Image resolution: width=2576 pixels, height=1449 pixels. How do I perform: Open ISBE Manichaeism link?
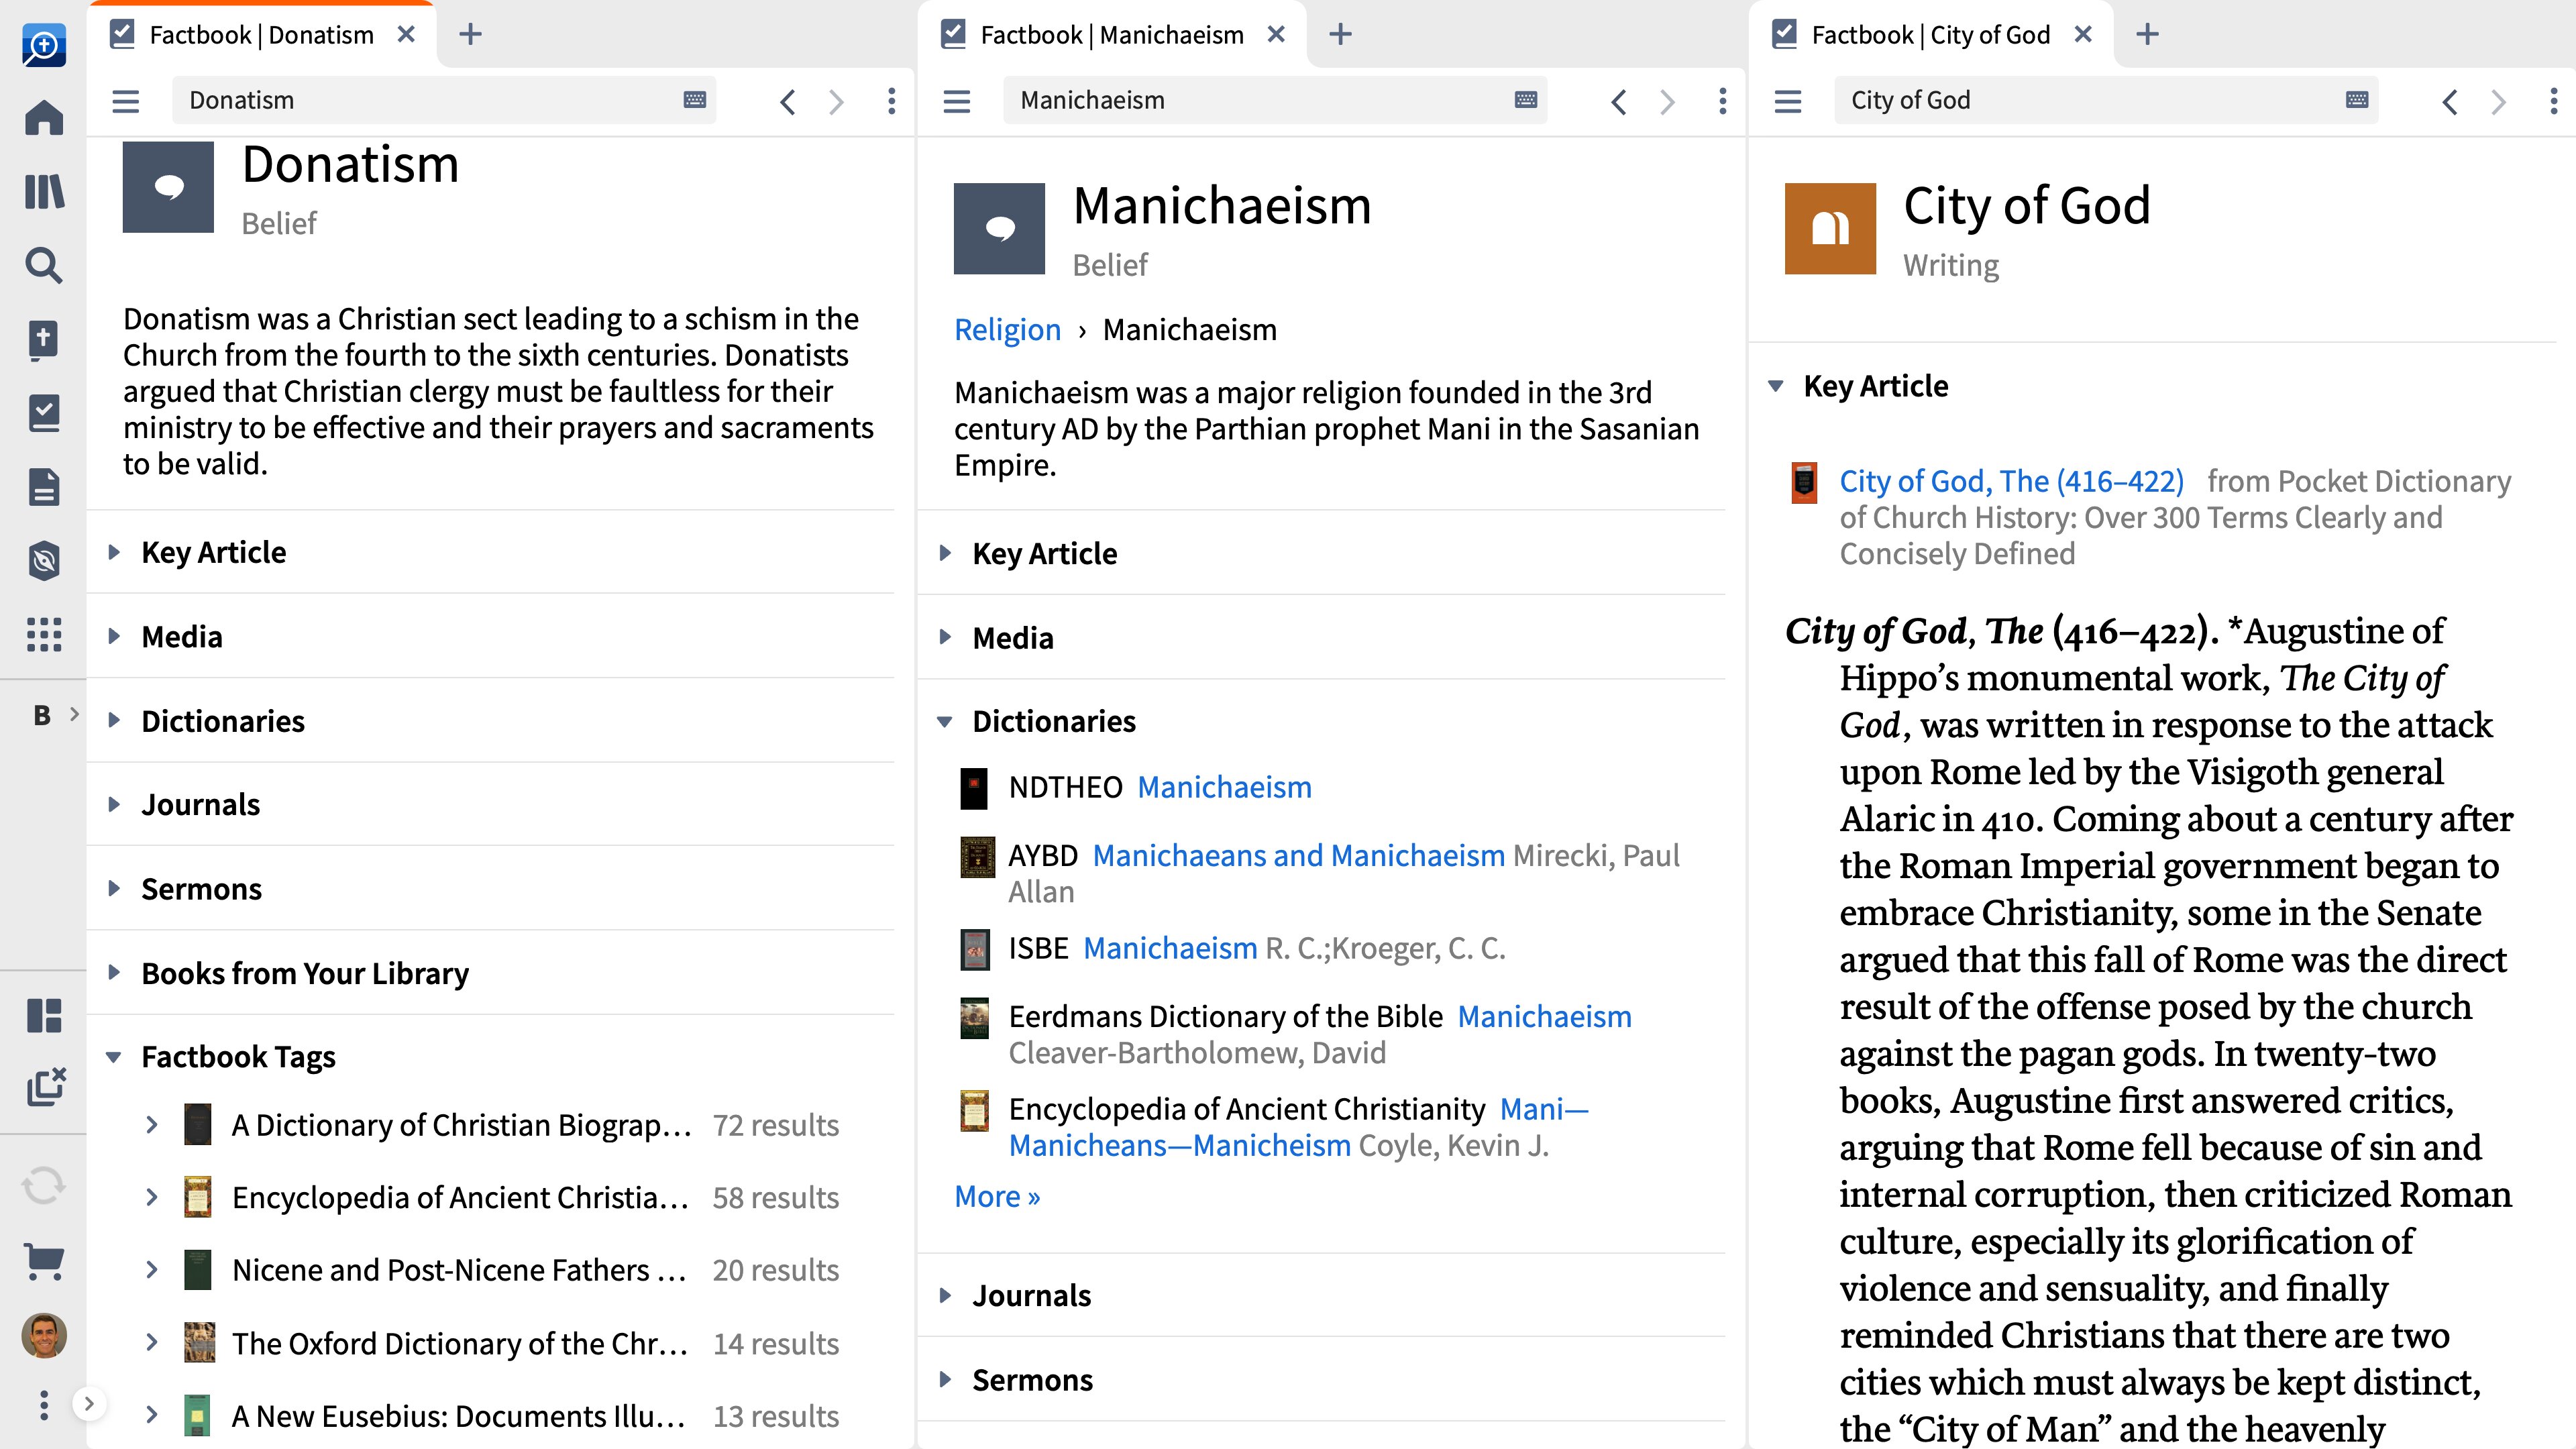(x=1170, y=948)
